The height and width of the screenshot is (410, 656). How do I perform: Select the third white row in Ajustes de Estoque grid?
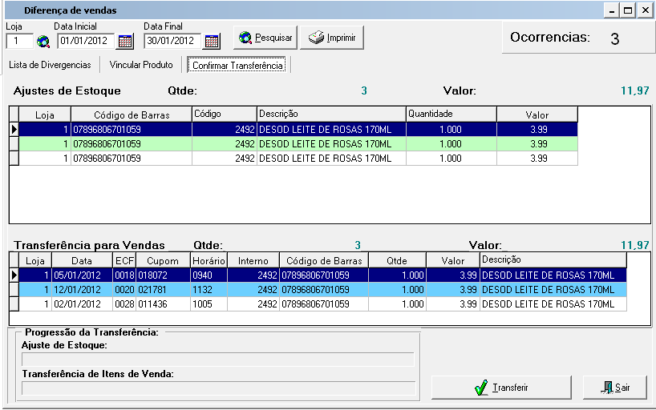pos(298,159)
